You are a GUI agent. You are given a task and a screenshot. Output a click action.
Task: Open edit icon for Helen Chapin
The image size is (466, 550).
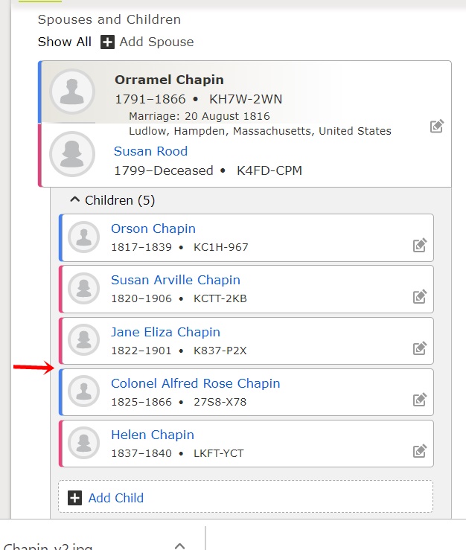(x=420, y=451)
